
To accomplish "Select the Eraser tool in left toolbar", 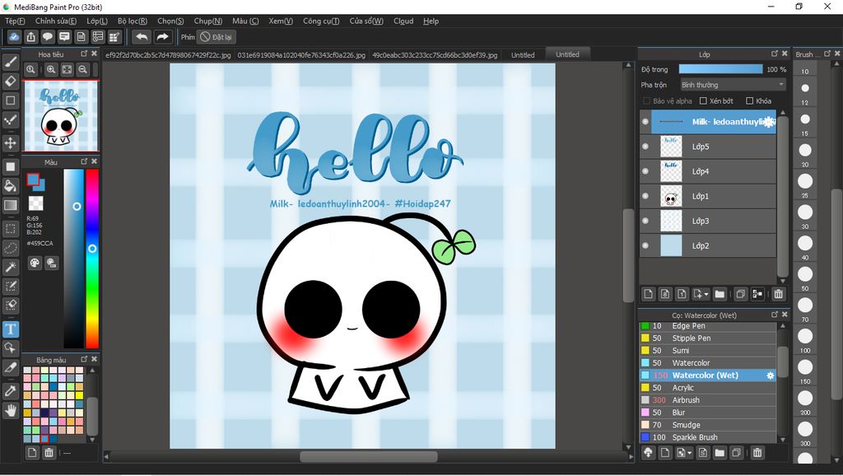I will point(11,82).
